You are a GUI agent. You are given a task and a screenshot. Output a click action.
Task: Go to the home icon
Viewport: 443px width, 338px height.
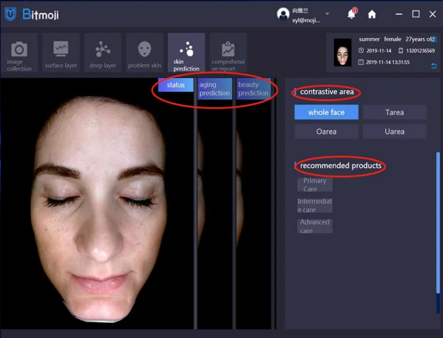pos(372,14)
